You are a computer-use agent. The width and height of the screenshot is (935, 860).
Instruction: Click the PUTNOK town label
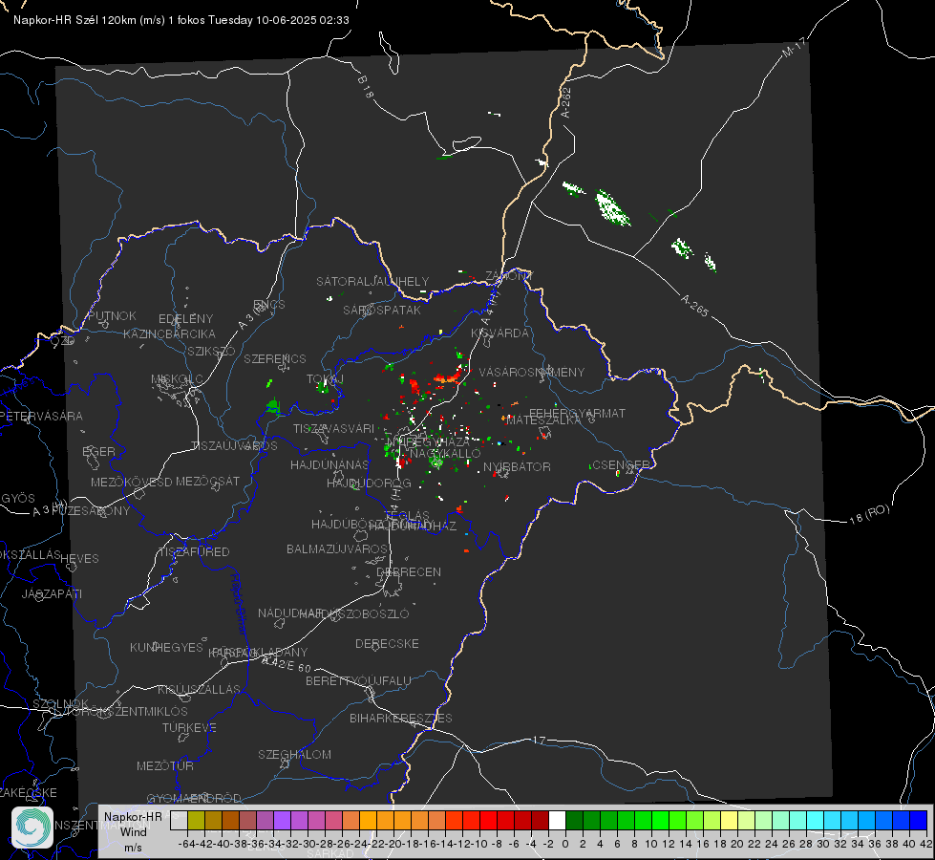(x=112, y=315)
